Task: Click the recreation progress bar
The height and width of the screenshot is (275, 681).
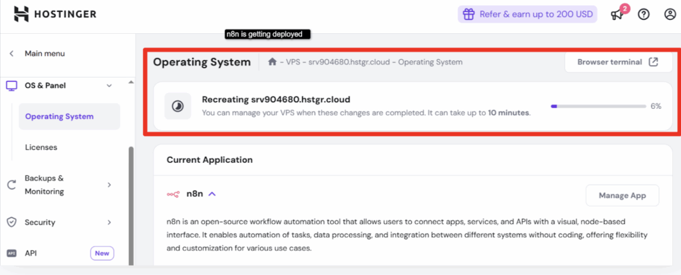Action: (x=599, y=106)
